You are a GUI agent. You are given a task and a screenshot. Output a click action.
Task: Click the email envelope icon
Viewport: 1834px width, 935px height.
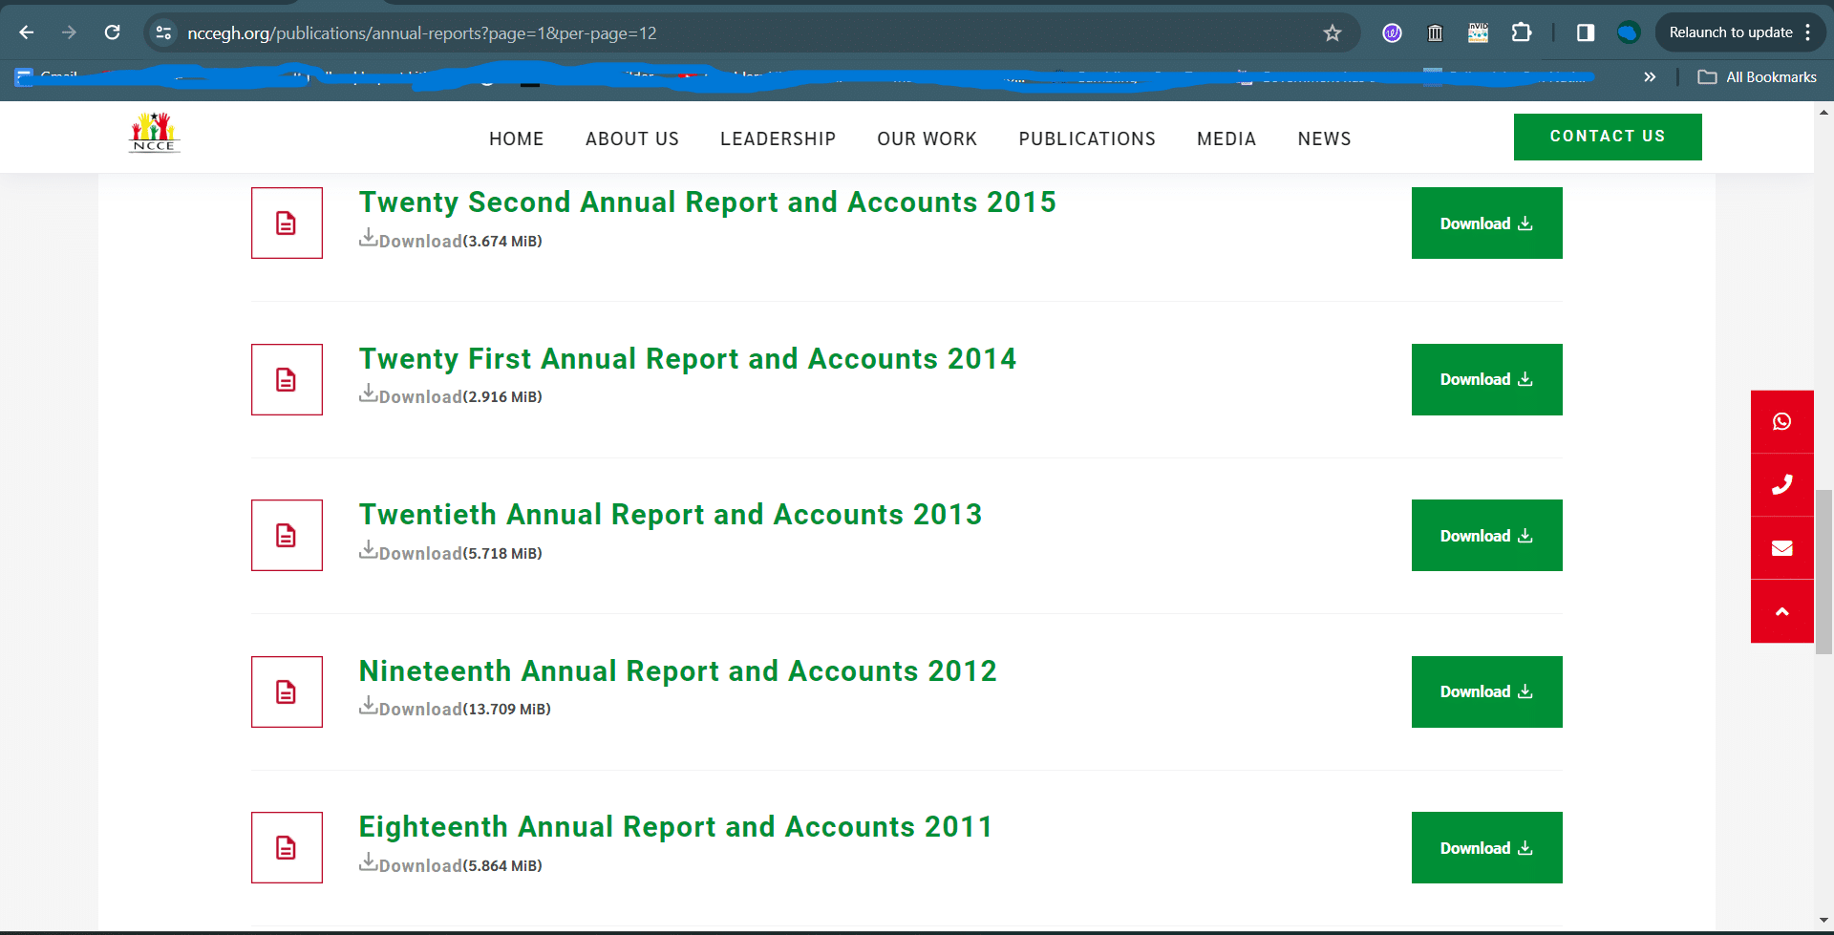pos(1781,548)
